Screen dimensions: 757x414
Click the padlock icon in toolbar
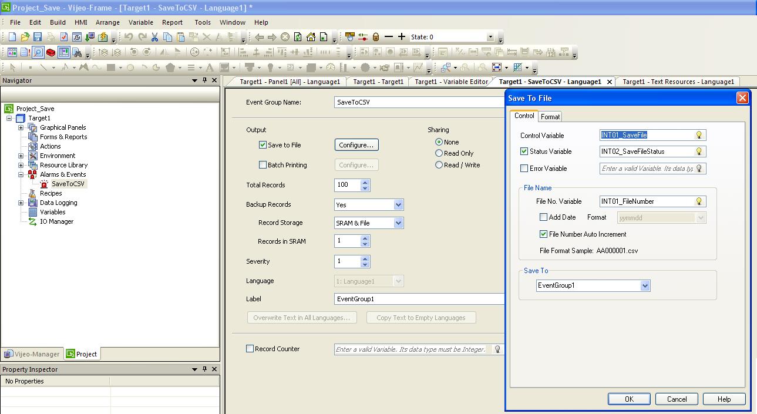(376, 37)
